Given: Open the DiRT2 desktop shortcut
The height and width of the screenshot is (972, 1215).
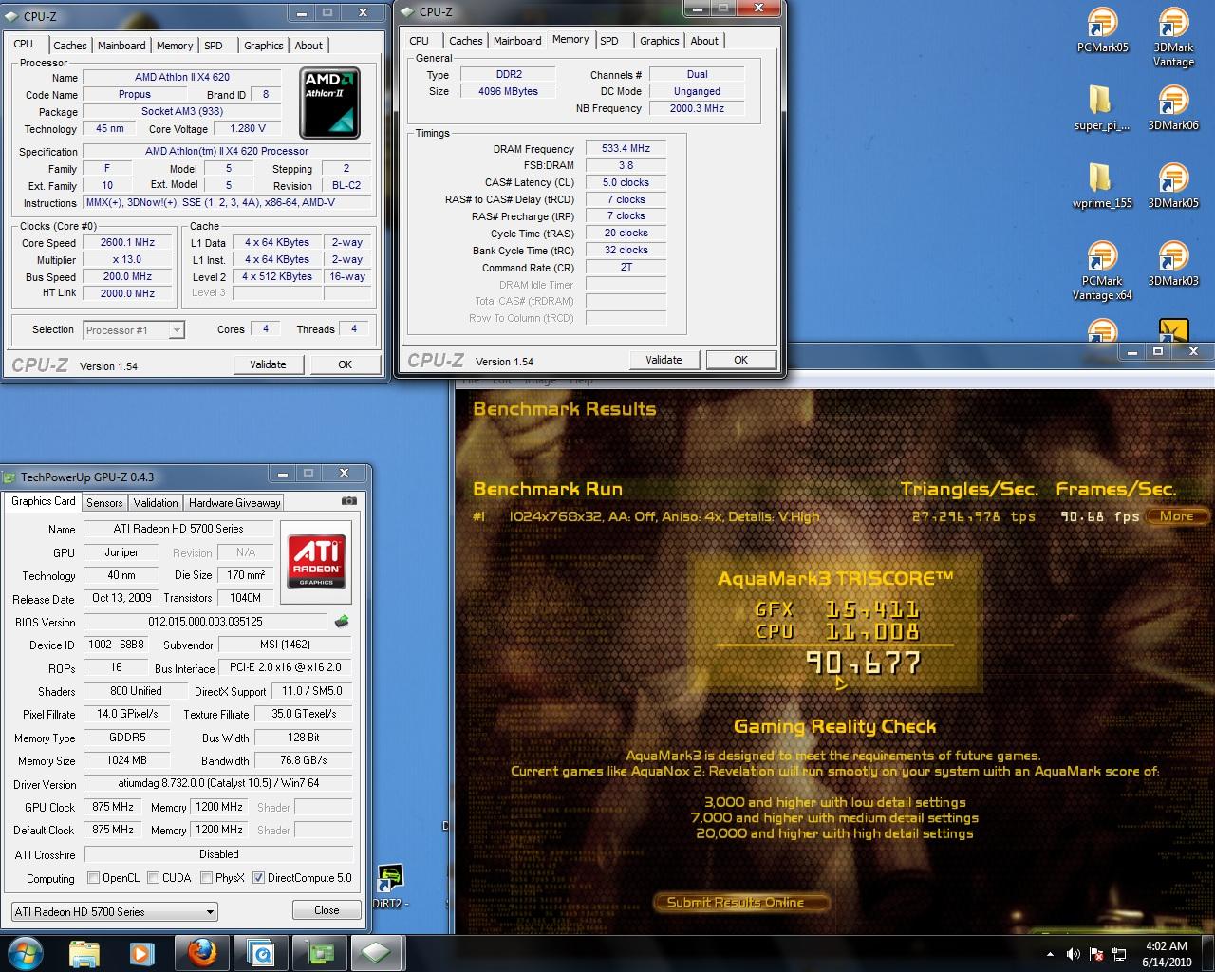Looking at the screenshot, I should click(x=390, y=887).
